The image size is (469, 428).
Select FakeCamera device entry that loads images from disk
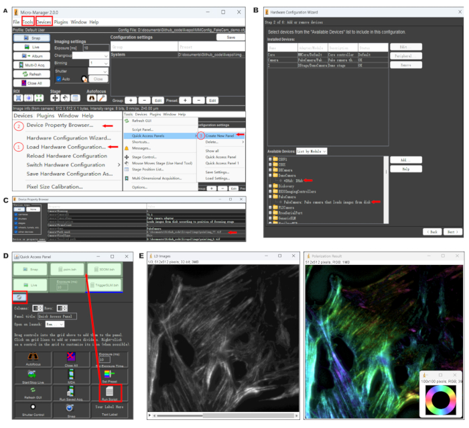(327, 202)
